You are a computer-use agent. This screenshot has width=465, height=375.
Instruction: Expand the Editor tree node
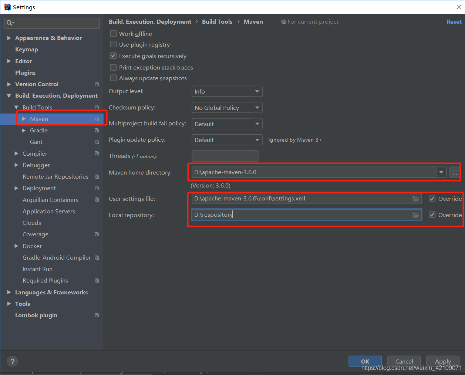pos(9,61)
